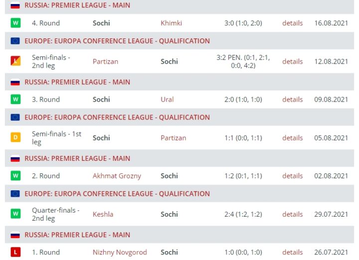Click the red L icon for Nizhny Novgorod match
Image resolution: width=359 pixels, height=260 pixels.
point(15,252)
